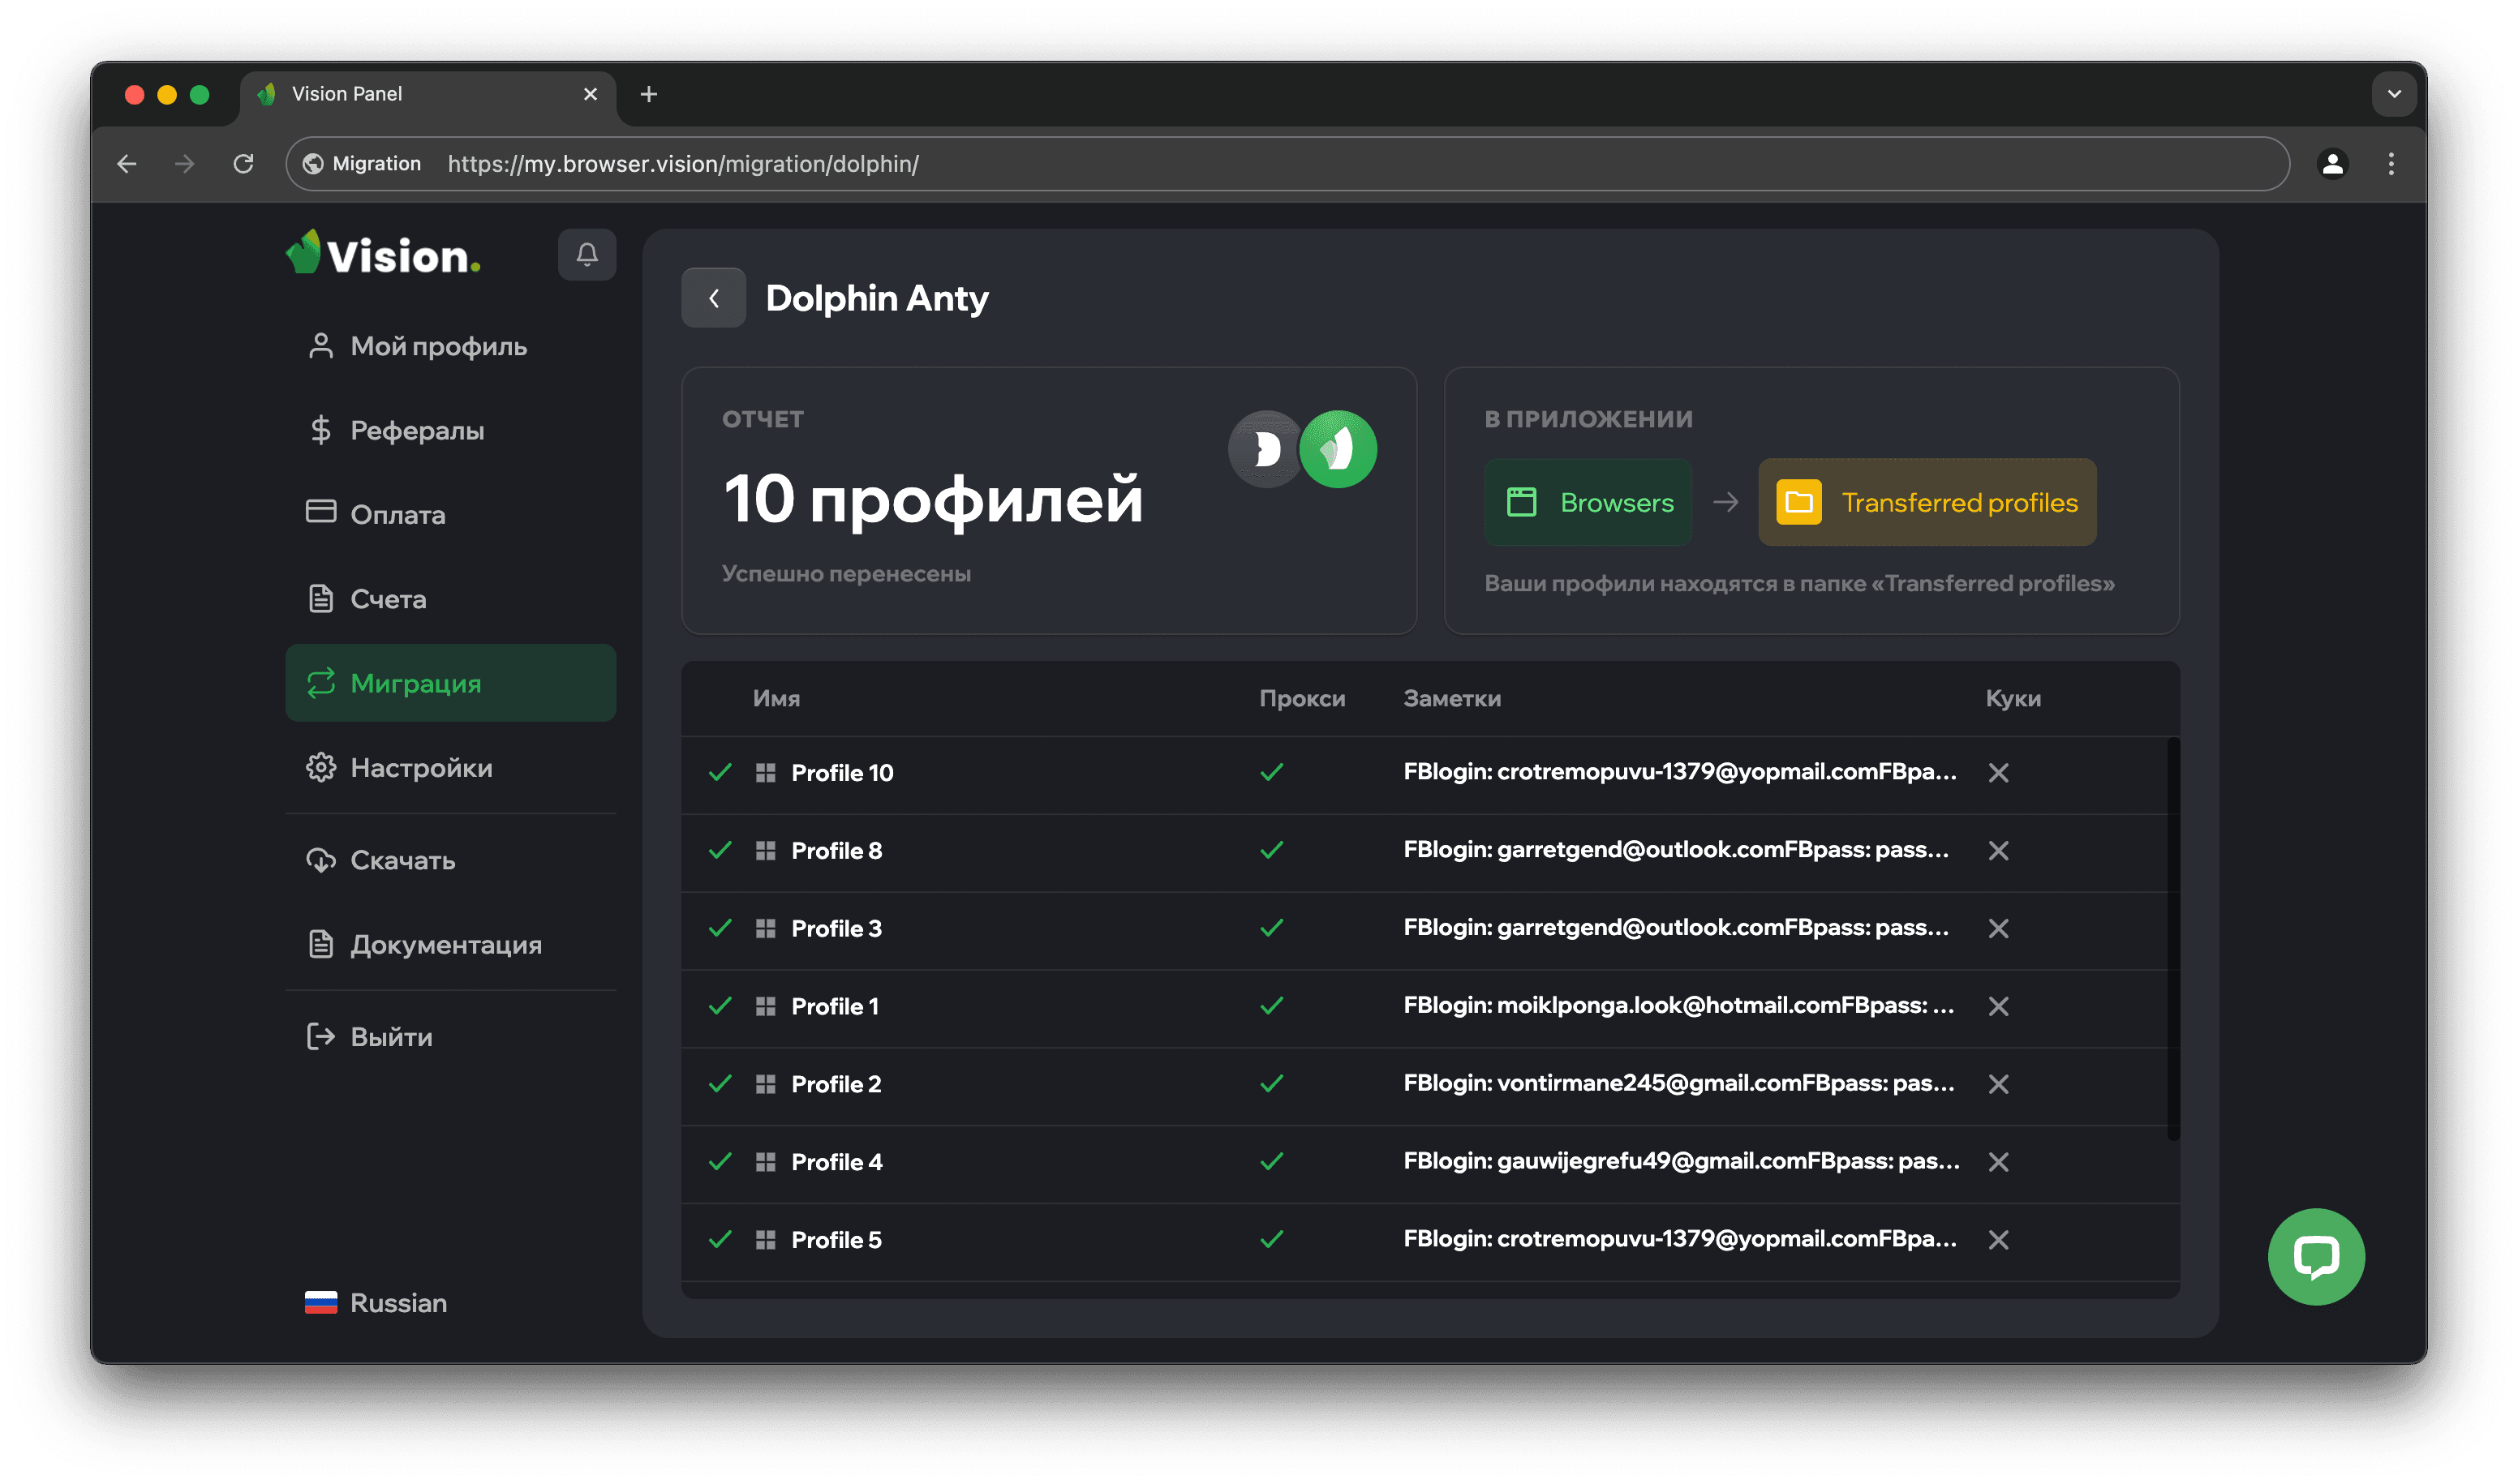Open the Transferred profiles folder button
Image resolution: width=2518 pixels, height=1484 pixels.
(x=1926, y=502)
